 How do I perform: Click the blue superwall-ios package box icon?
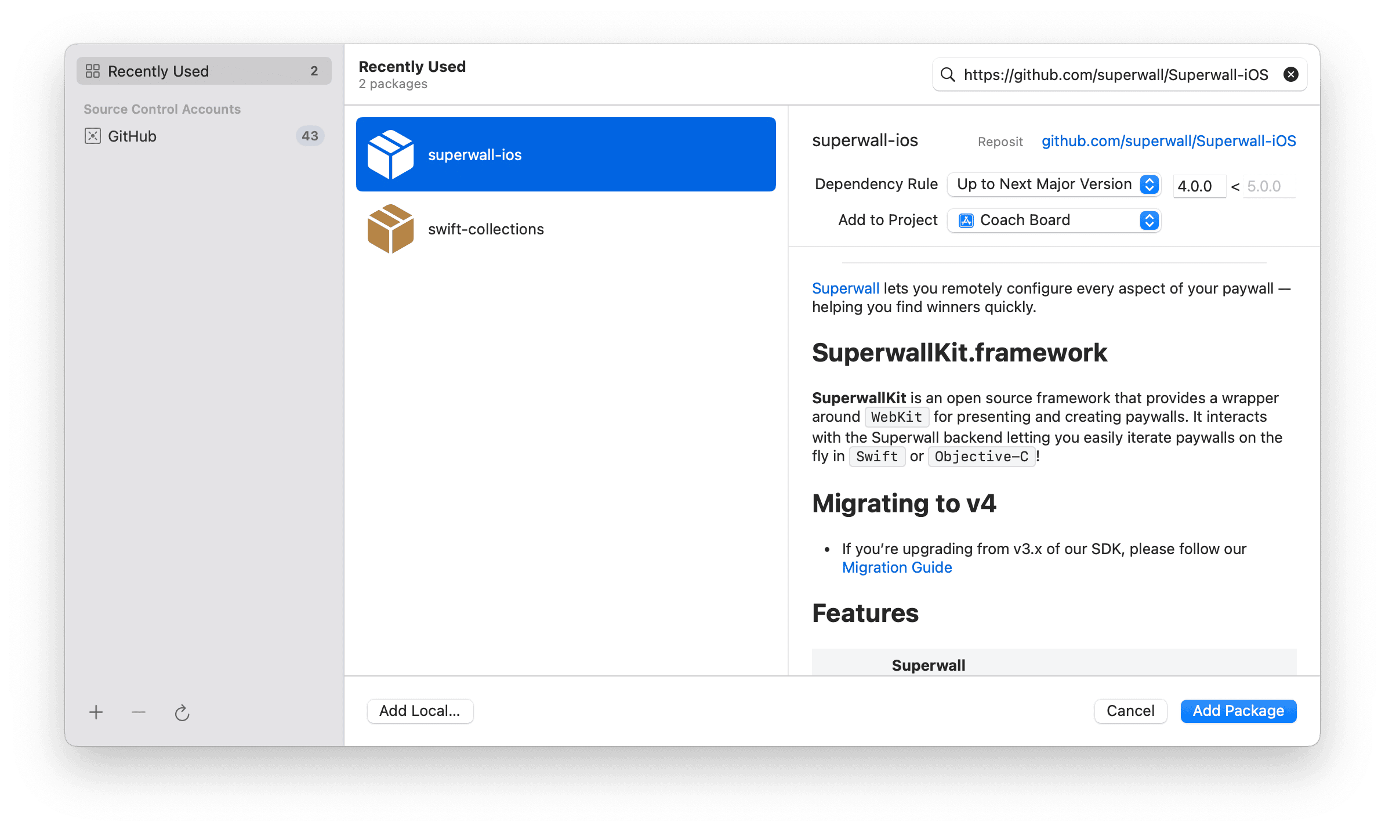click(390, 154)
